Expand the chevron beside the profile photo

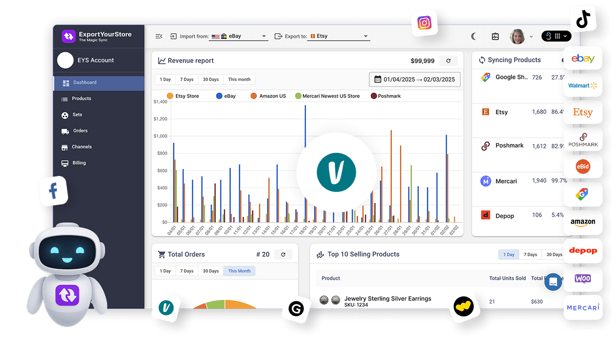pyautogui.click(x=532, y=37)
